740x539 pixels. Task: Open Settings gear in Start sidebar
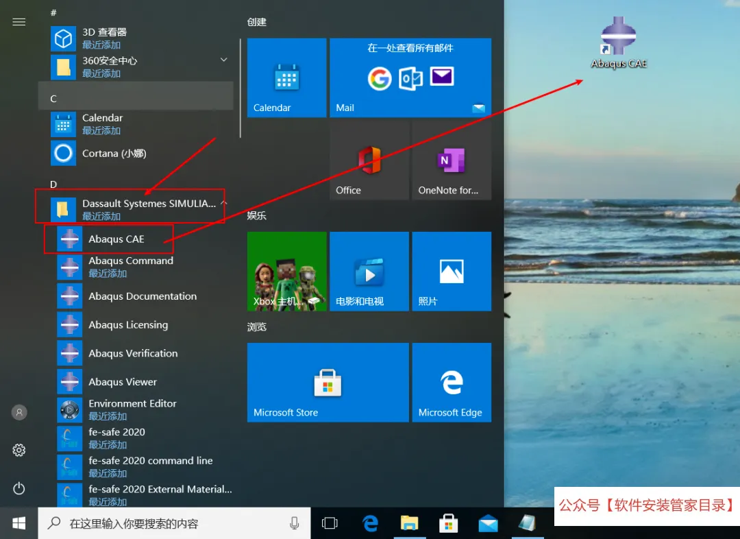tap(19, 450)
